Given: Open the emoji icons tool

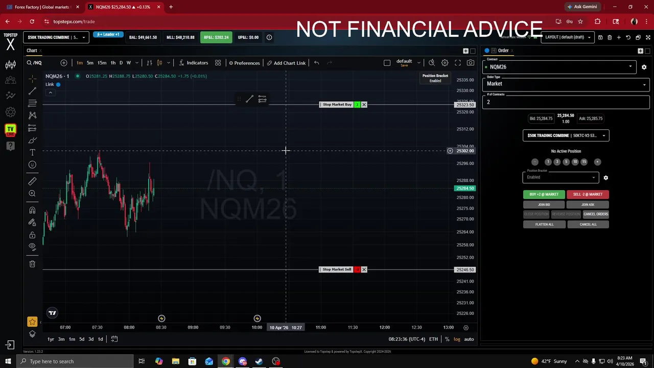Looking at the screenshot, I should 32,165.
